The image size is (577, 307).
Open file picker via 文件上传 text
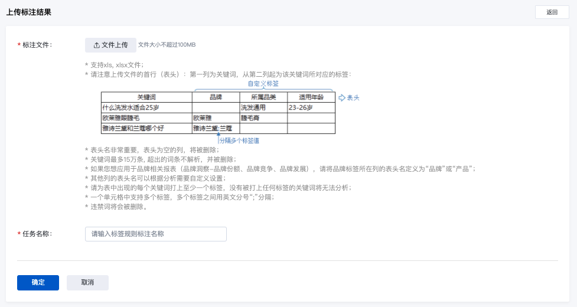click(115, 45)
